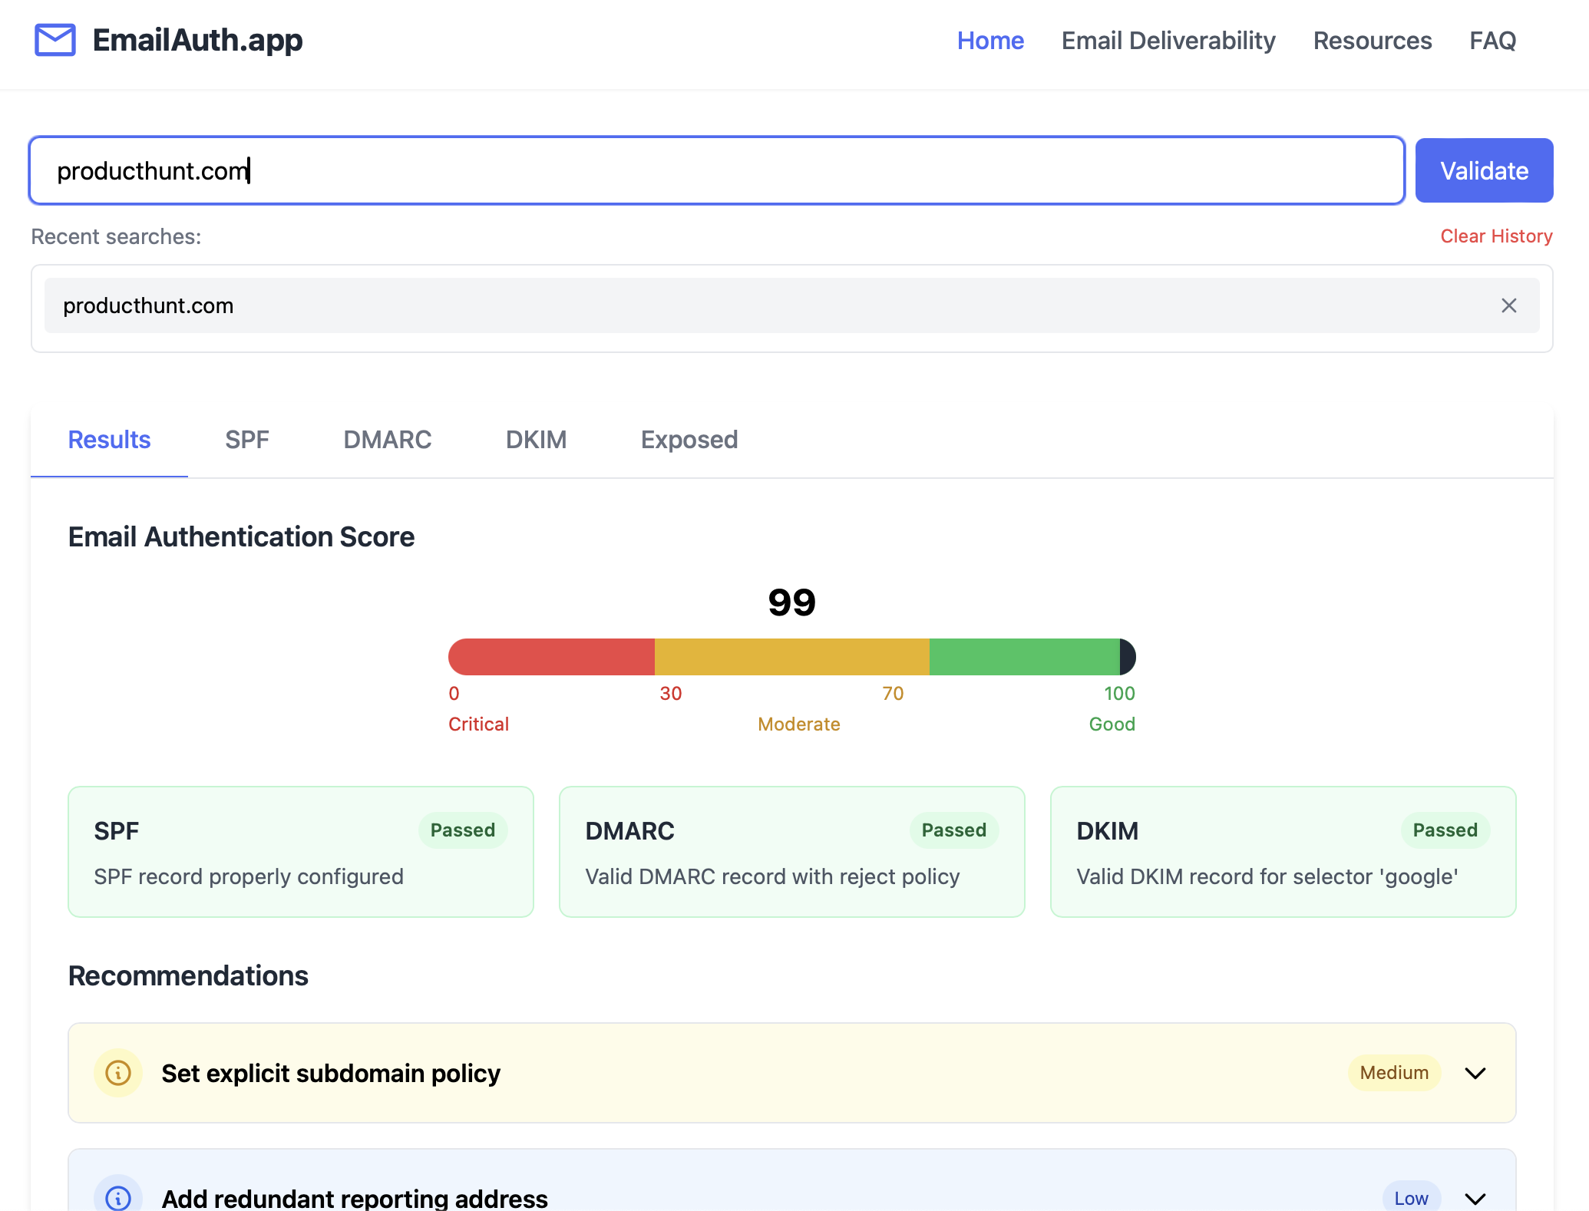
Task: Click the DMARC result card
Action: [792, 852]
